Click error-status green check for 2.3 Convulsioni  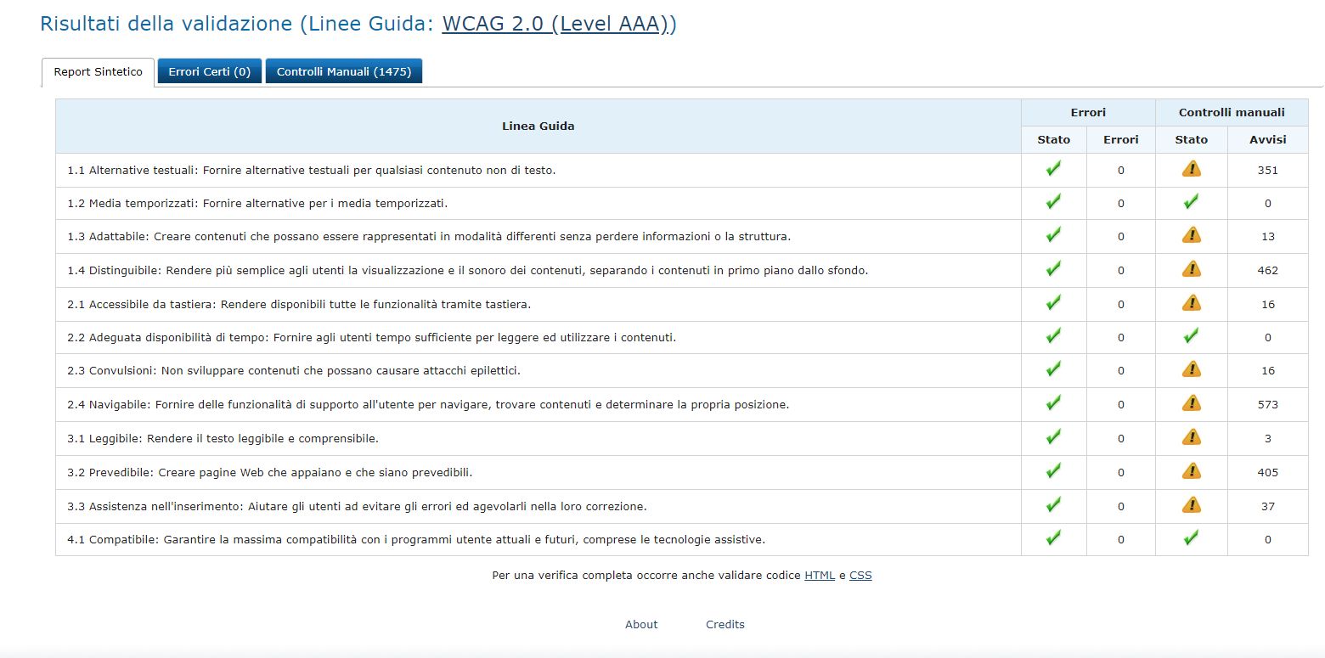point(1053,369)
